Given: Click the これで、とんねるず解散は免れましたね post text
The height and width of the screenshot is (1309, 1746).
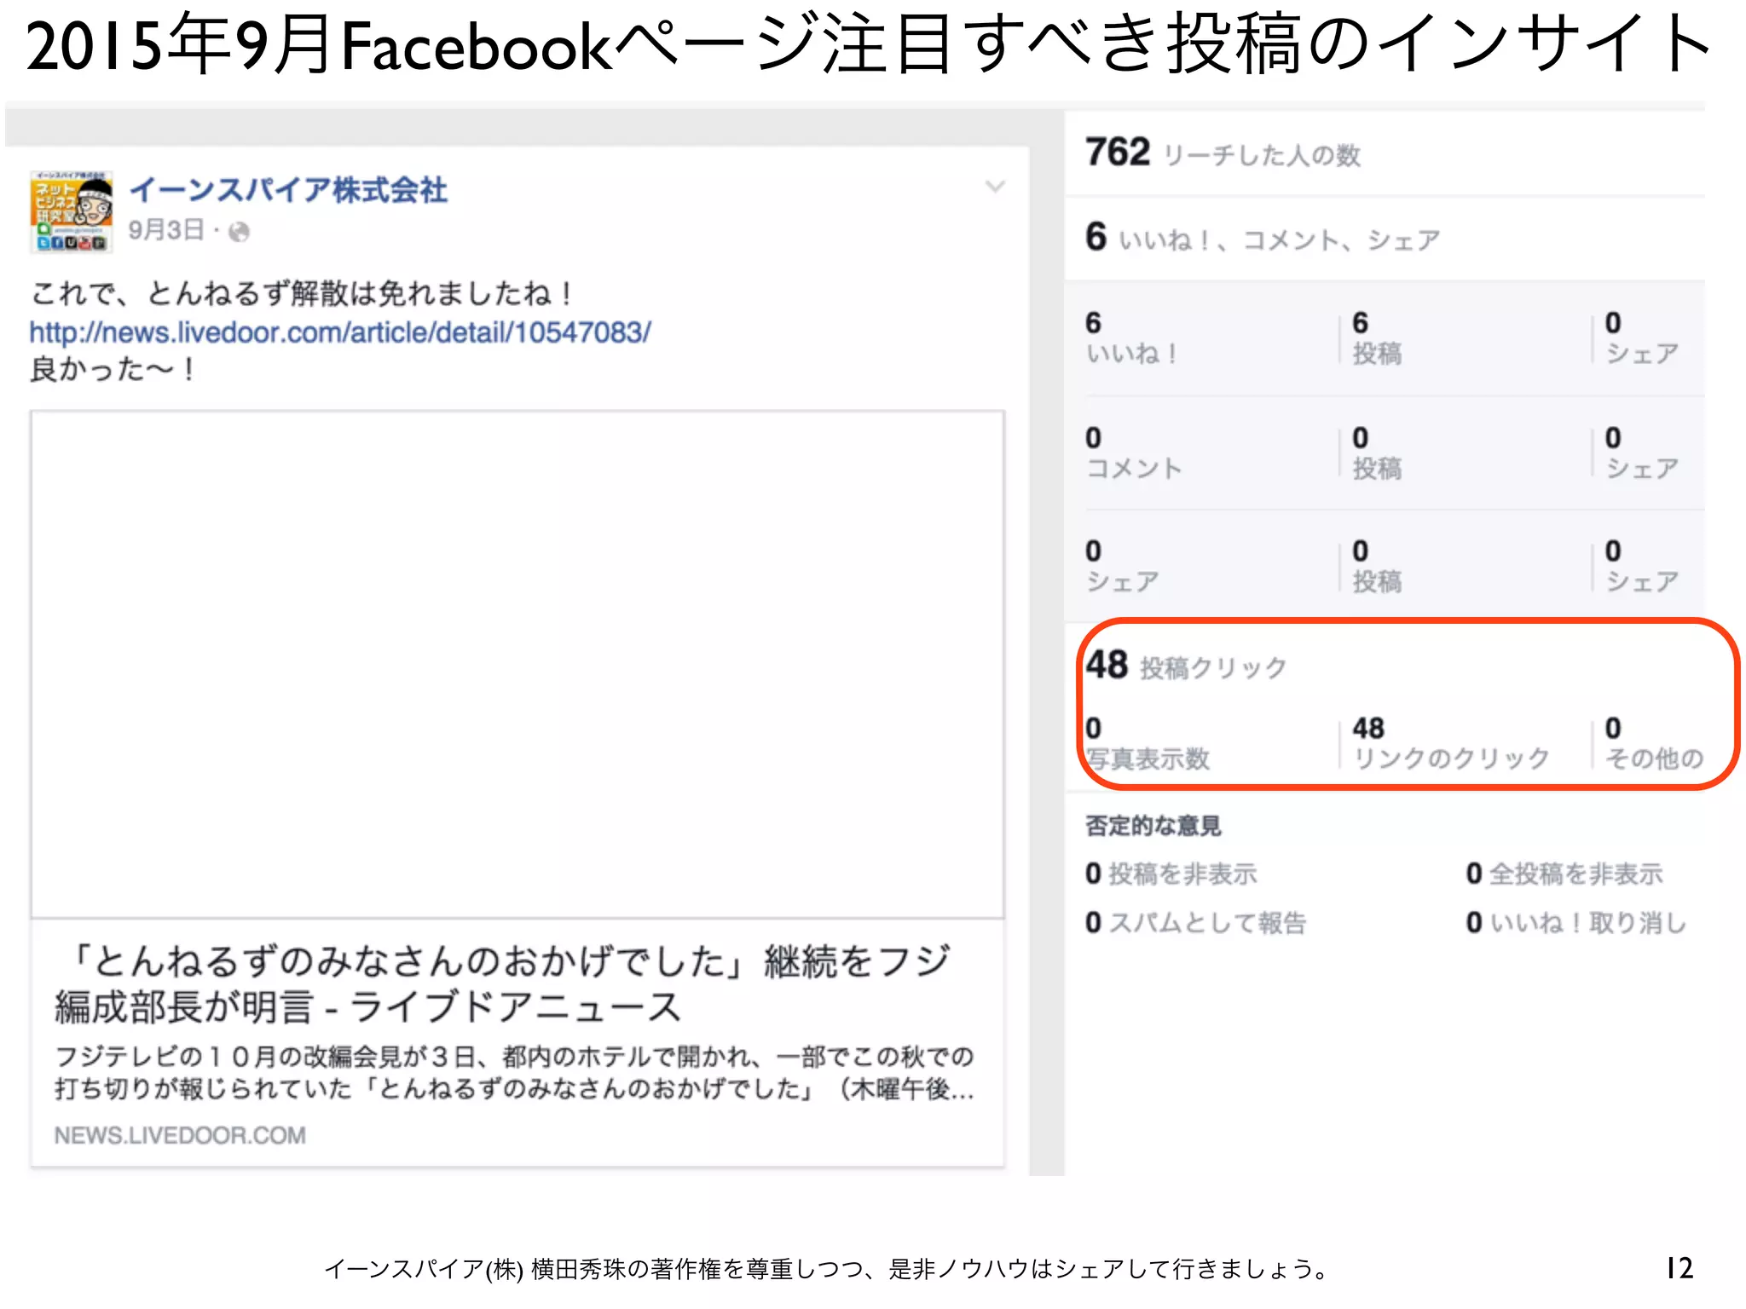Looking at the screenshot, I should tap(304, 293).
